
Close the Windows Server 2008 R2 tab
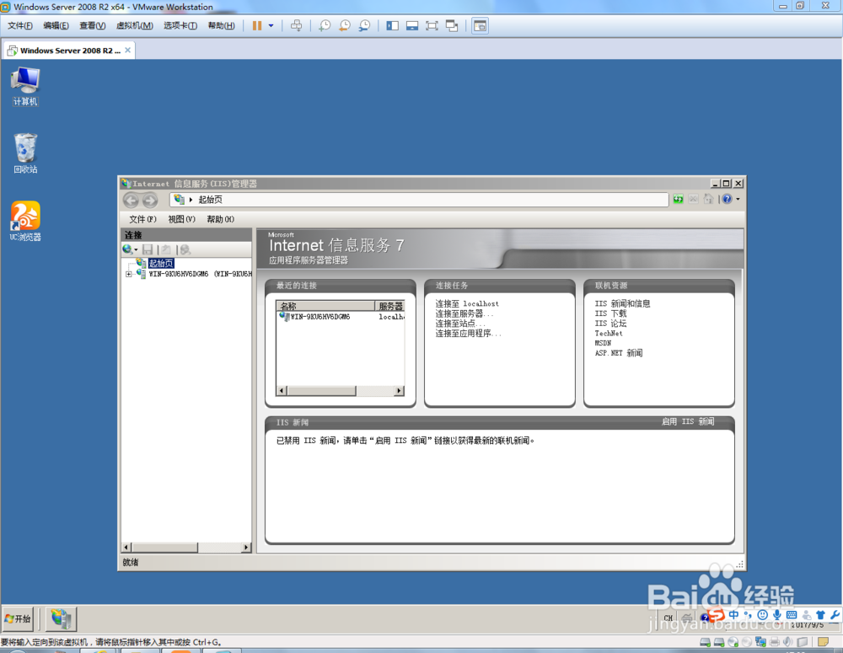[x=128, y=50]
